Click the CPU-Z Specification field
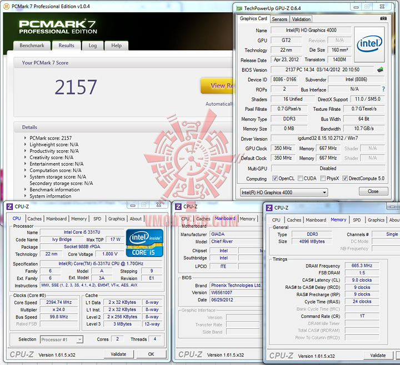This screenshot has height=365, width=400. [x=101, y=264]
